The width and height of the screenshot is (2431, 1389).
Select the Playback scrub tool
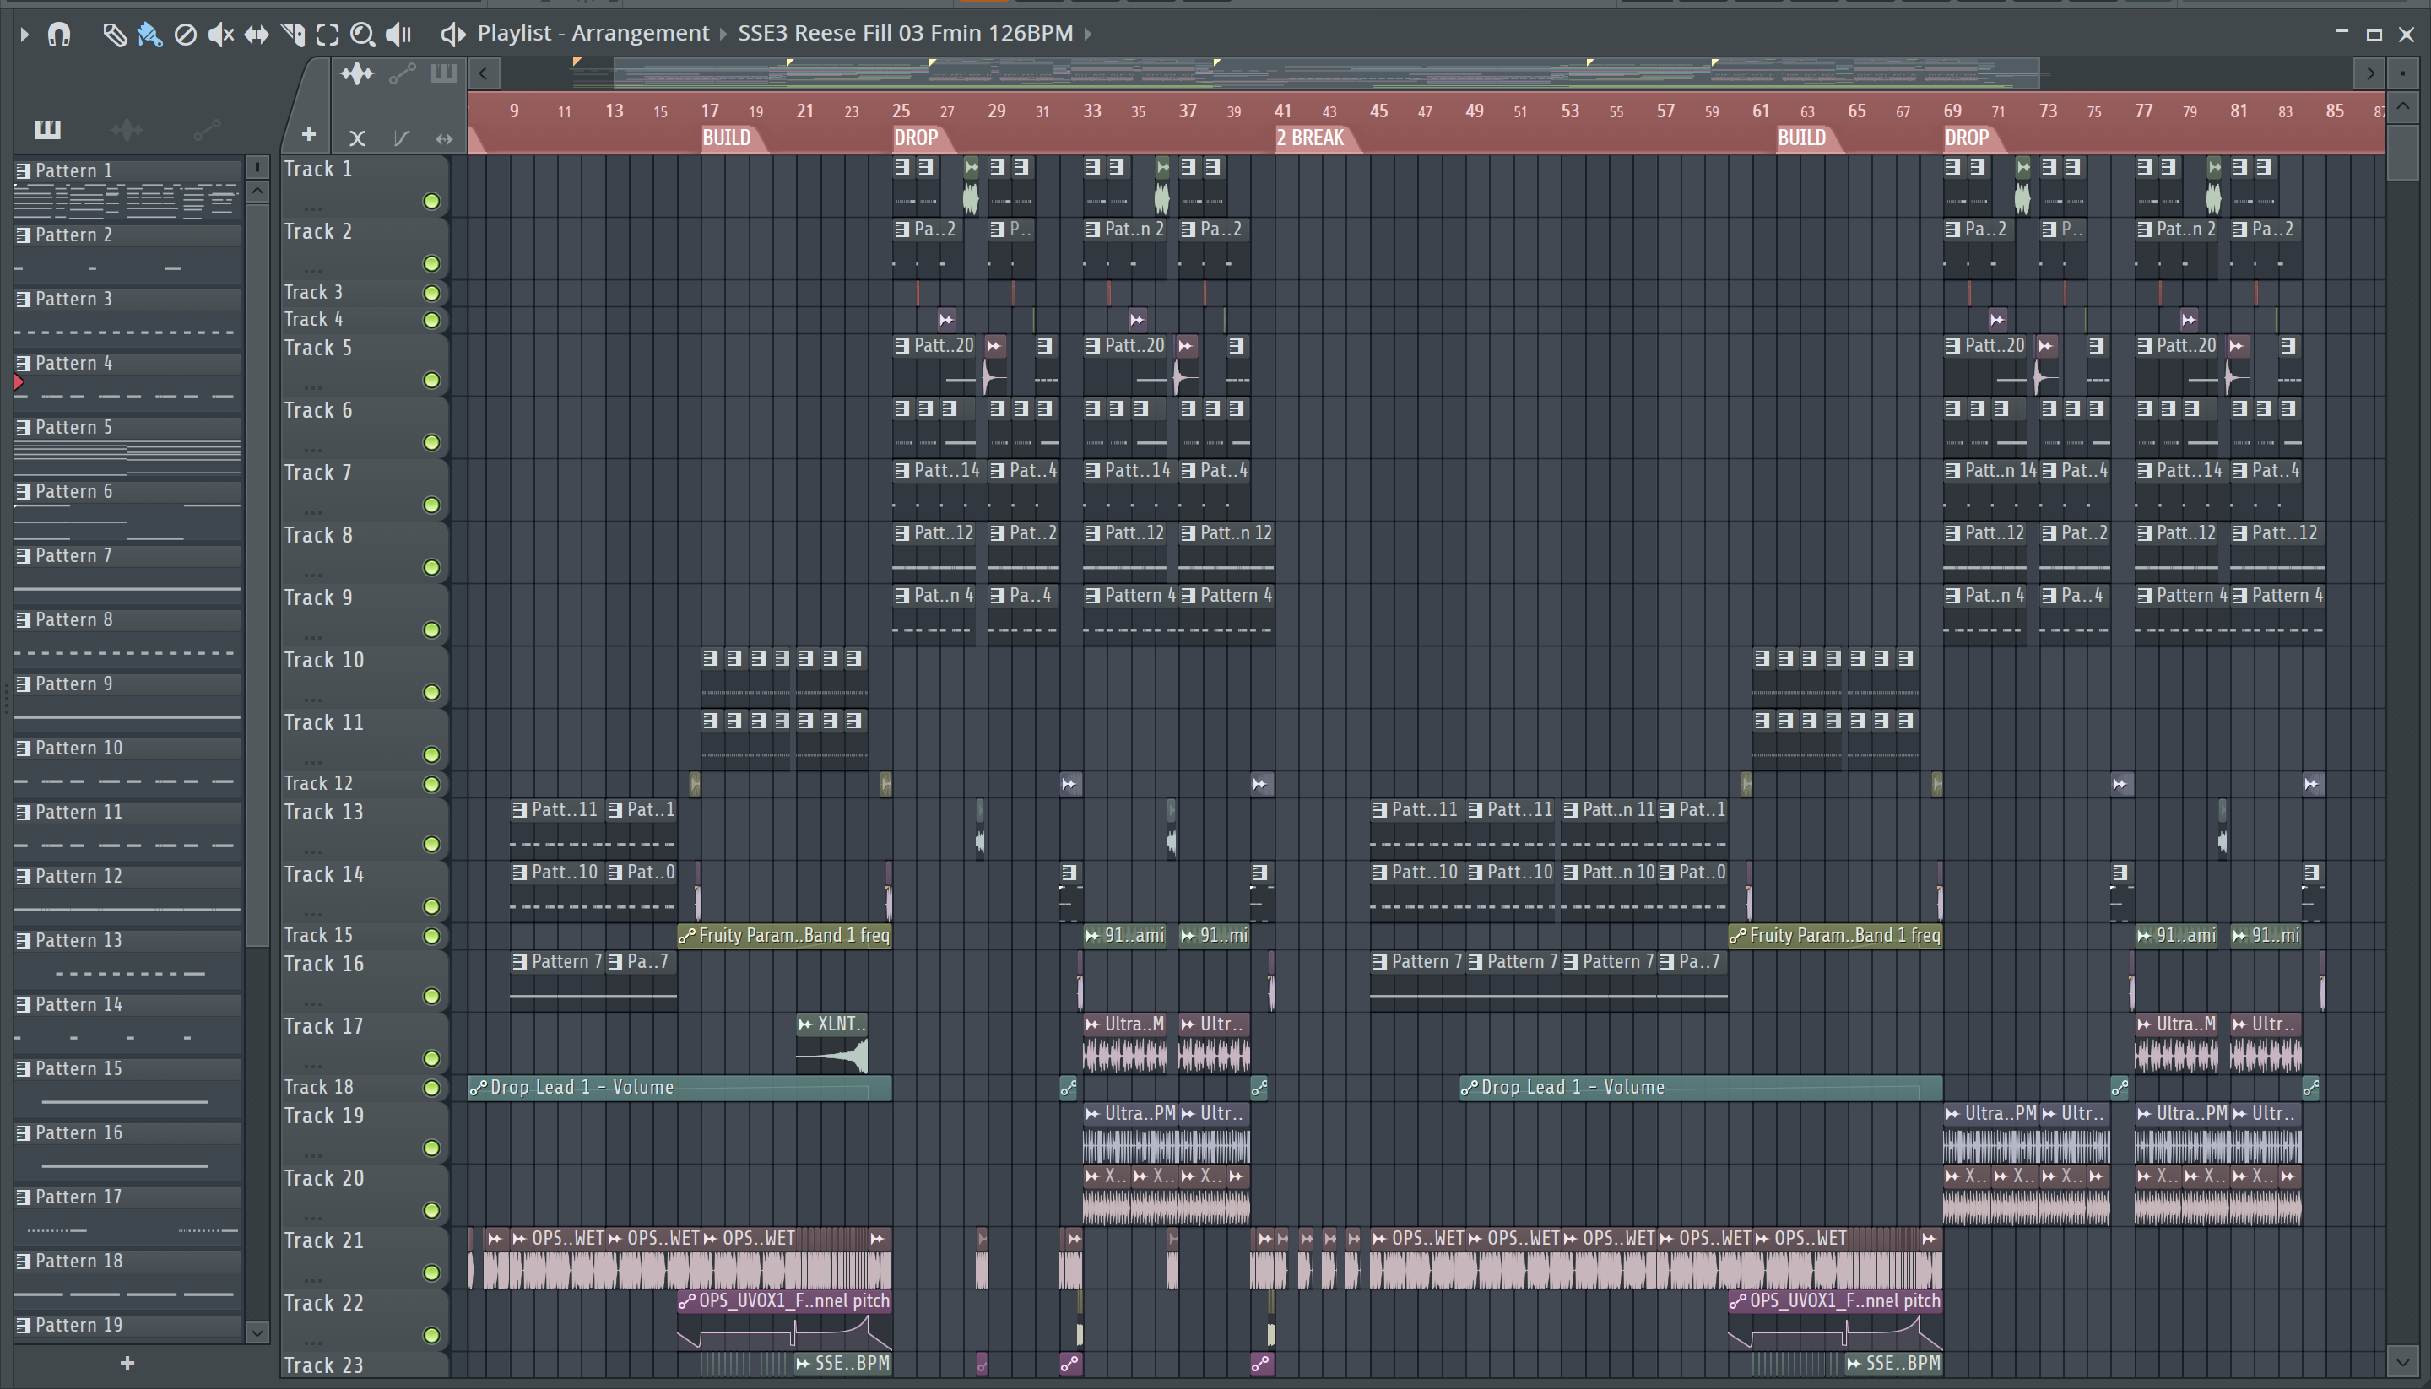(x=398, y=35)
